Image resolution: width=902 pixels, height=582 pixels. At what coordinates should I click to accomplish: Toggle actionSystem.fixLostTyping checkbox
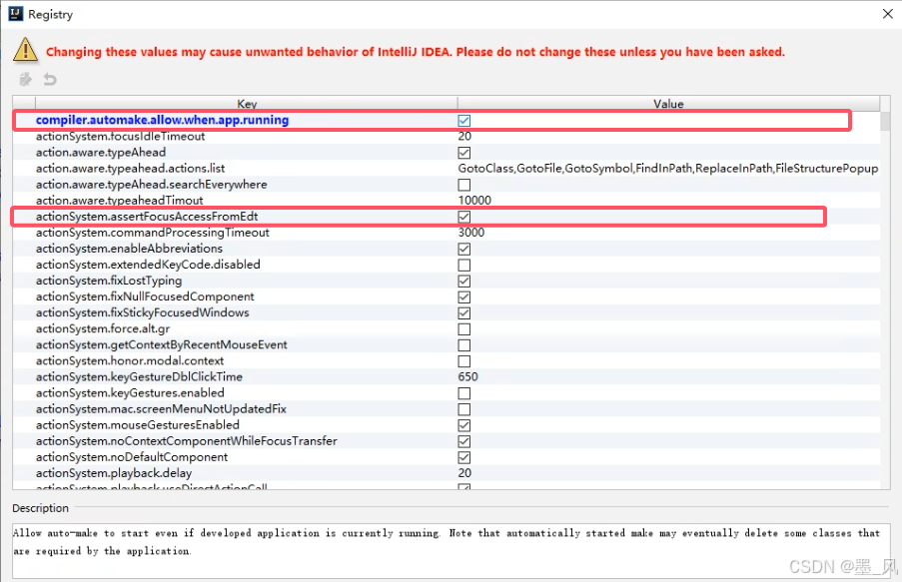tap(464, 282)
